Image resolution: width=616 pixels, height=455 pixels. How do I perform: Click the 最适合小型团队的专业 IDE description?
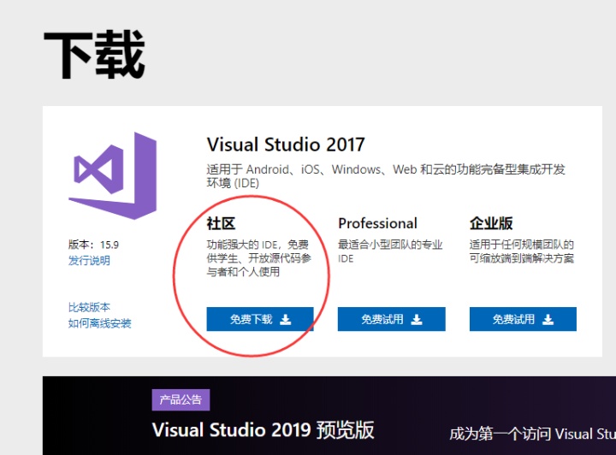pos(390,251)
